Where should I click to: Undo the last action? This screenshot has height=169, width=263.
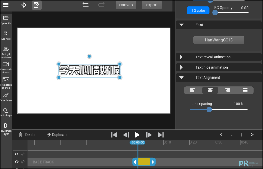(x=86, y=5)
